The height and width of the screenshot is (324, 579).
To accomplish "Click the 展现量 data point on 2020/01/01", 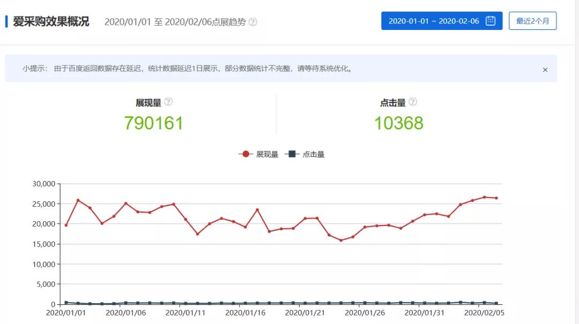I will [66, 225].
